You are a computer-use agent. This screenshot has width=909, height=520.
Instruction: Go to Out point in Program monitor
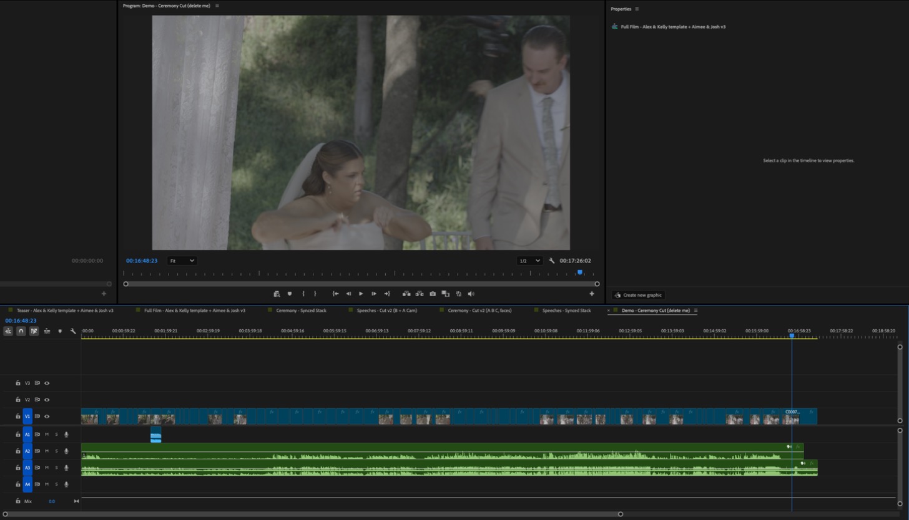pyautogui.click(x=387, y=294)
